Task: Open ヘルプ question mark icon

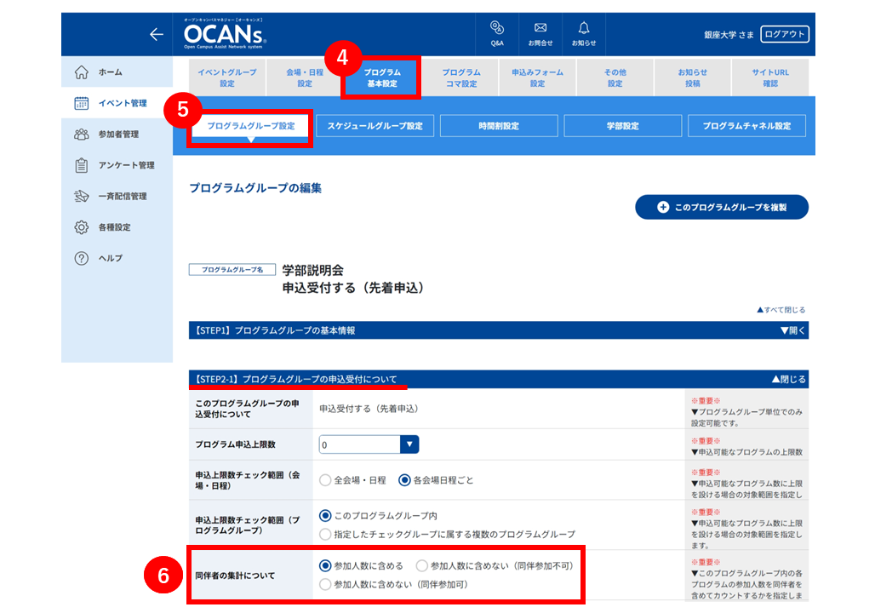Action: (x=82, y=258)
